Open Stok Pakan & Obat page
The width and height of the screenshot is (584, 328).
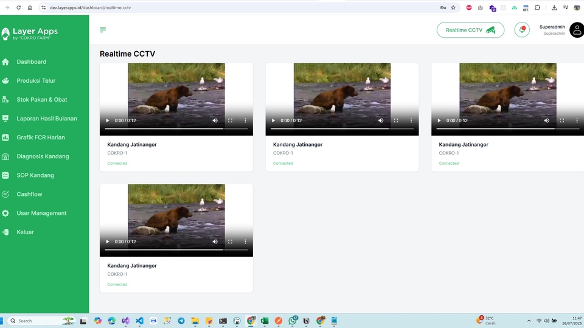pos(41,99)
